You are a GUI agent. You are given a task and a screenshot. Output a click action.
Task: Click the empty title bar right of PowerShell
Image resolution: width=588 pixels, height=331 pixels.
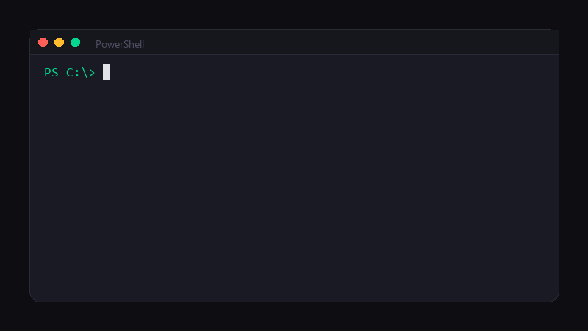point(351,43)
